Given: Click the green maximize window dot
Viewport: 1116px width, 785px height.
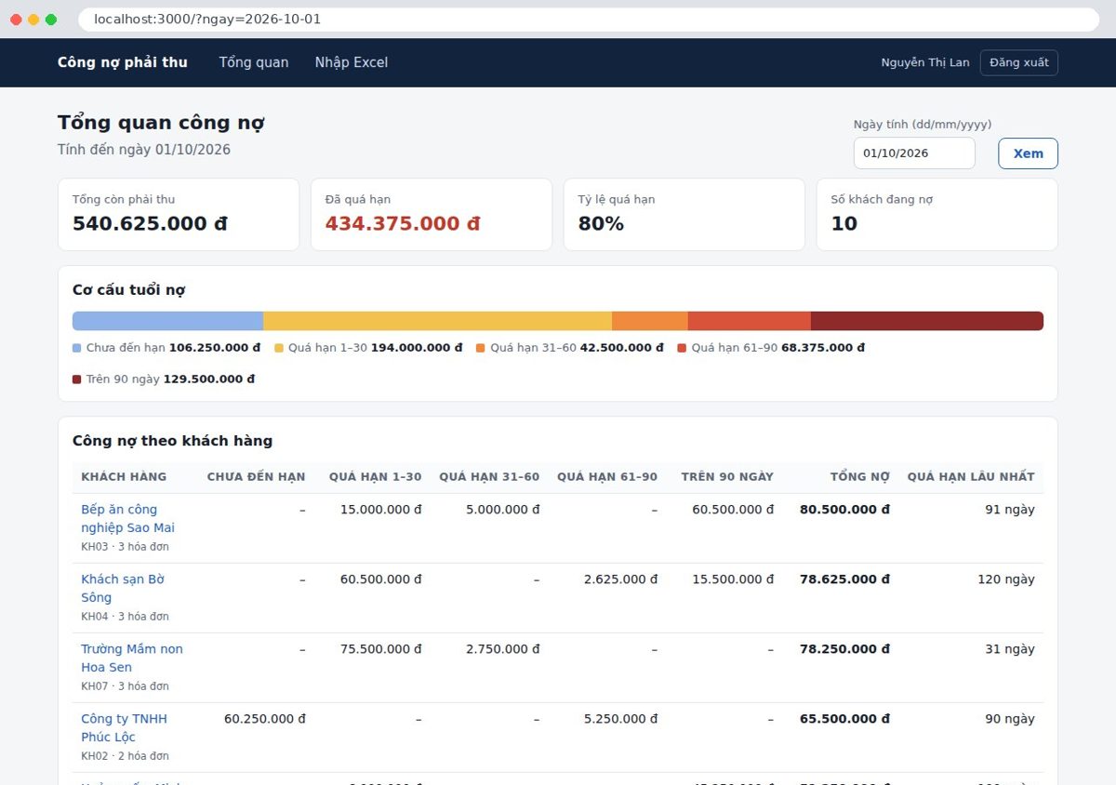Looking at the screenshot, I should coord(51,20).
